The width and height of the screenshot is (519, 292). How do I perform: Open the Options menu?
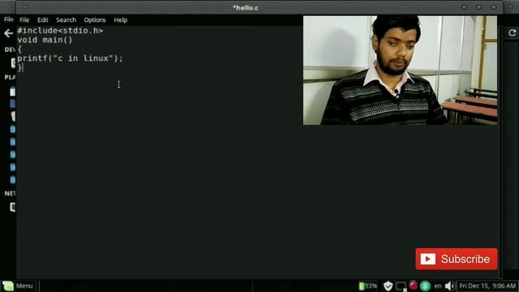click(95, 19)
